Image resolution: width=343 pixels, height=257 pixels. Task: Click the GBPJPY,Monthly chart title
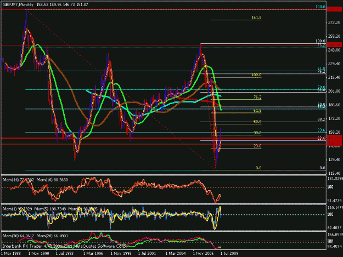pyautogui.click(x=18, y=4)
